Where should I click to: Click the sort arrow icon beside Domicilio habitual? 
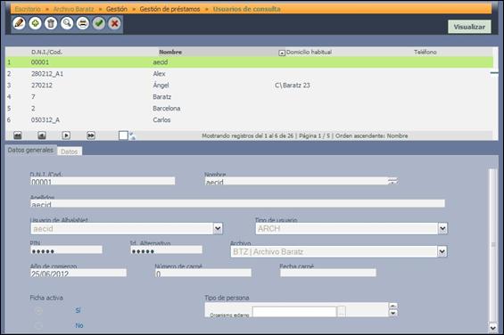282,53
